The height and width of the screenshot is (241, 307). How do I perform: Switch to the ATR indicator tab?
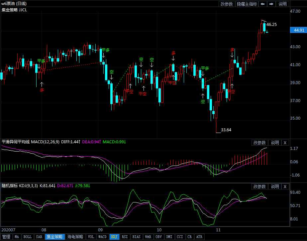click(x=199, y=237)
